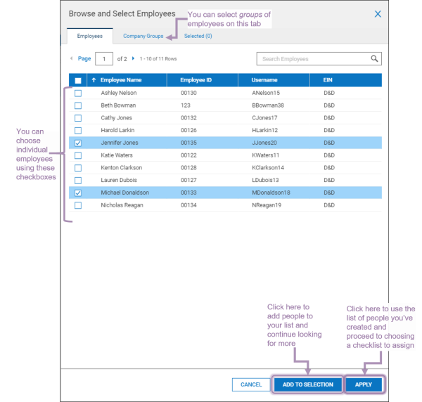The height and width of the screenshot is (402, 422).
Task: Click the name Cathy Jones
Action: (x=116, y=118)
